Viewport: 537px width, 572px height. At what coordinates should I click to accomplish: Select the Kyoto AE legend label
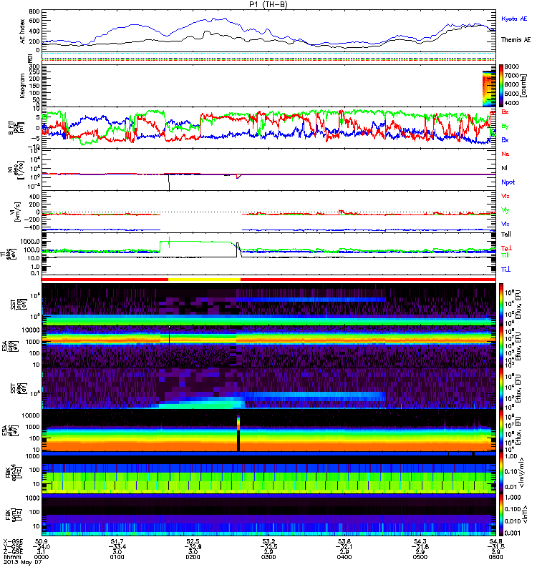point(514,19)
